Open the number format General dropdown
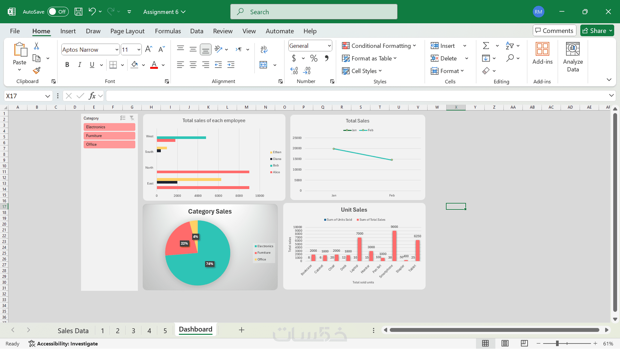This screenshot has height=349, width=620. [x=329, y=46]
